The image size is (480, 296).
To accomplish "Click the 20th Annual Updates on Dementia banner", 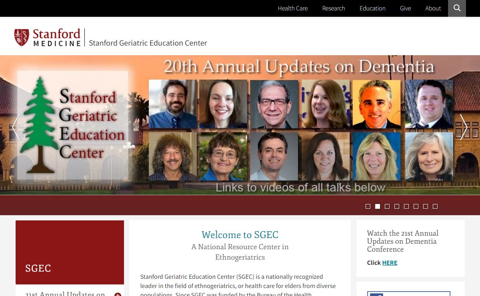I will [x=299, y=66].
